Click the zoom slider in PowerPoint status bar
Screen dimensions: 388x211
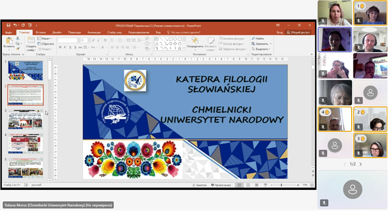[281, 185]
